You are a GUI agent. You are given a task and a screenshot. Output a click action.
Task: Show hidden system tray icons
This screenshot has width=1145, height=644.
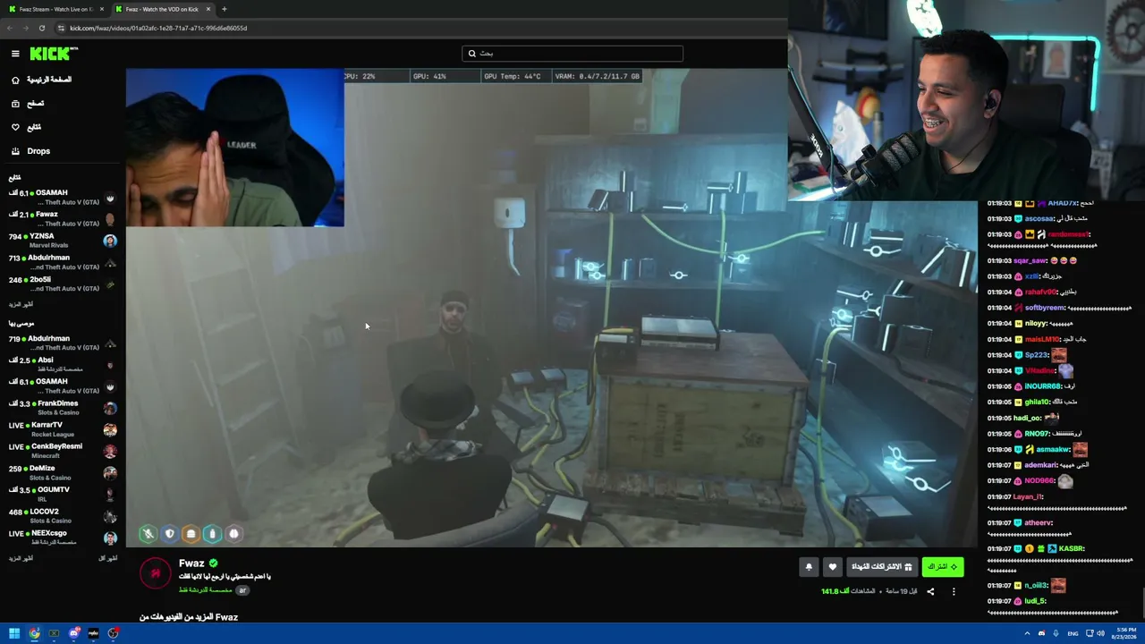(x=1027, y=633)
